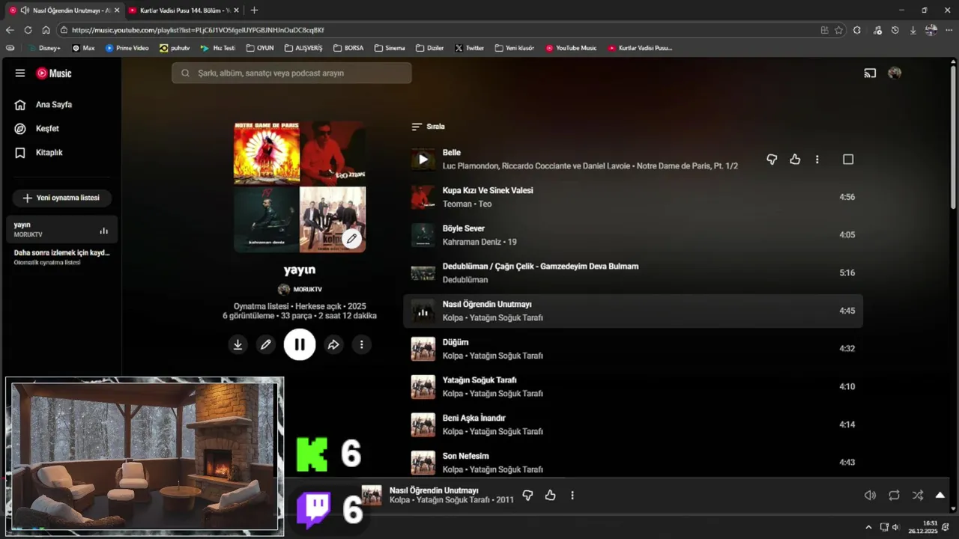Dislike the song Belle
The height and width of the screenshot is (539, 959).
point(772,159)
